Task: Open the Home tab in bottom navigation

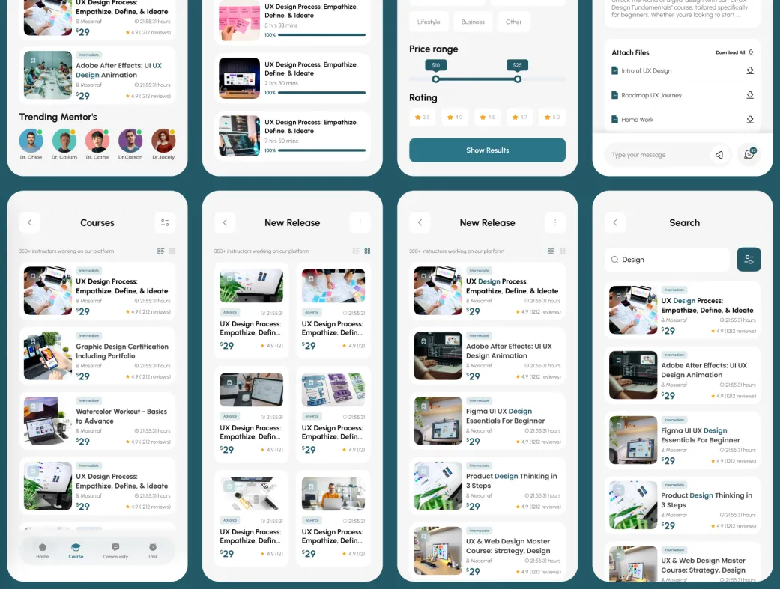Action: 43,551
